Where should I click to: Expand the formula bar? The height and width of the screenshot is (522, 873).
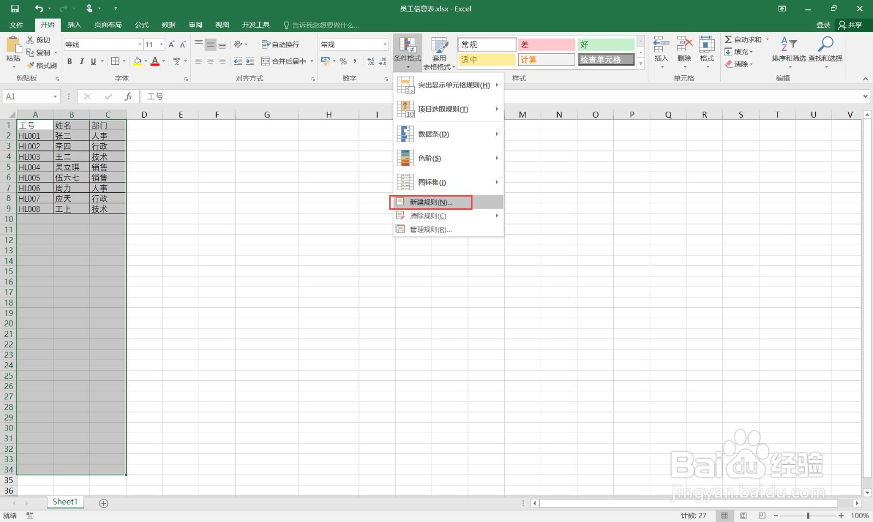(865, 96)
